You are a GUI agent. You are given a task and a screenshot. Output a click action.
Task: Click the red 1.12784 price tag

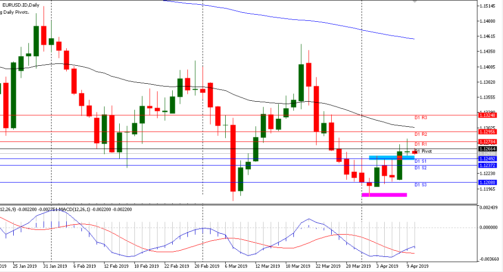click(x=487, y=142)
